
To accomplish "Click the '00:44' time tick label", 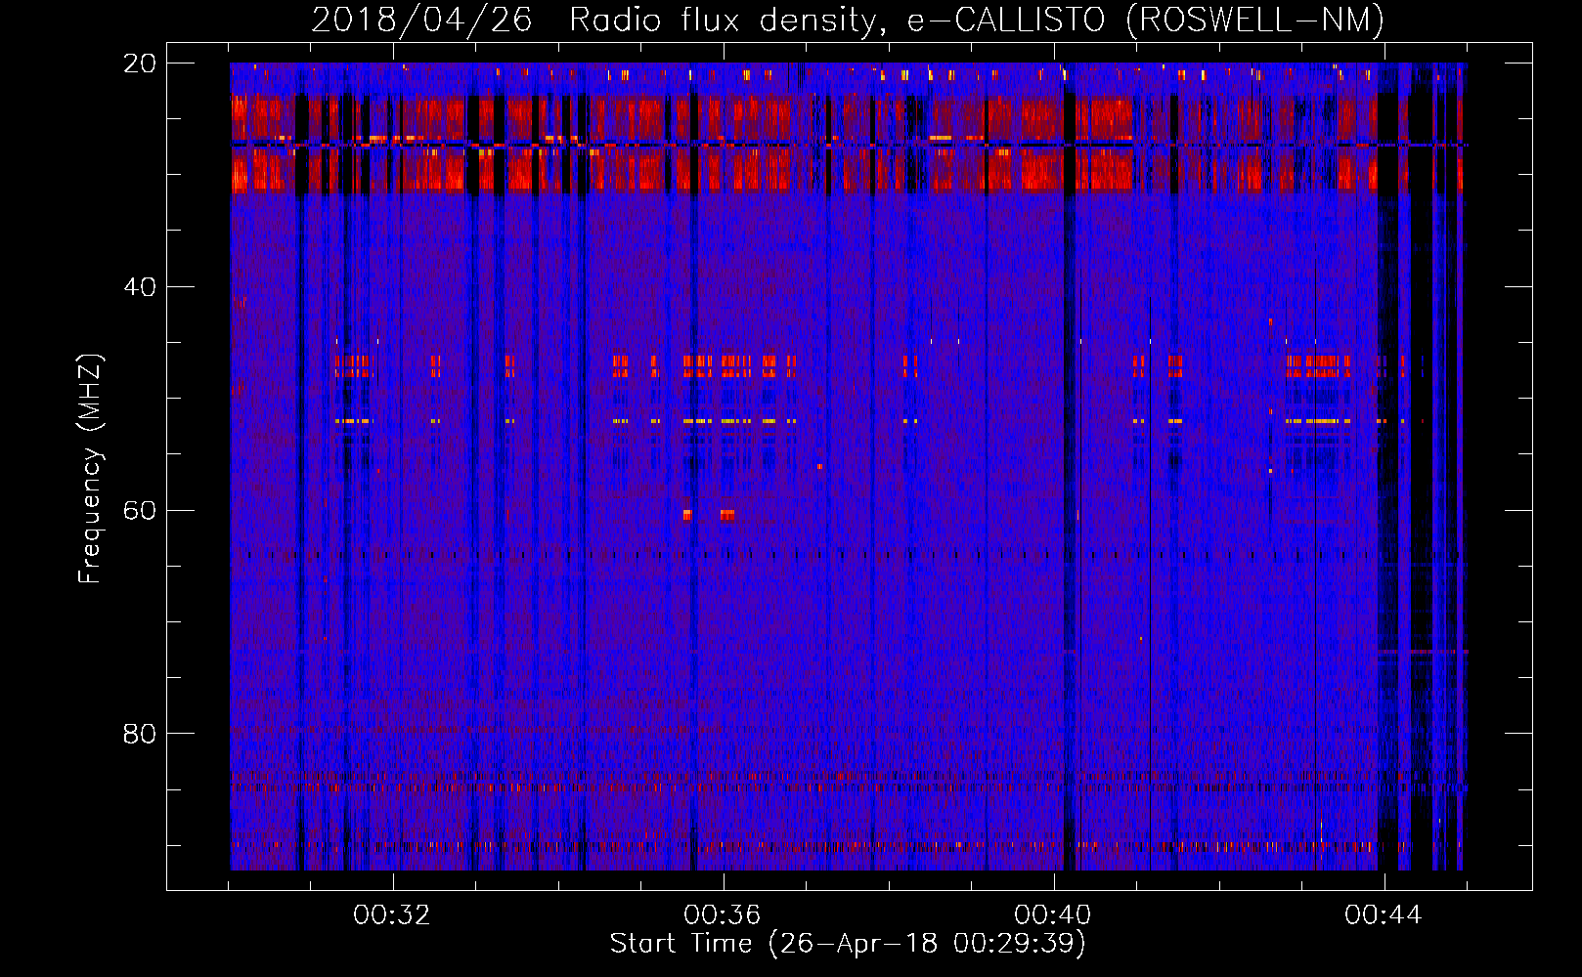I will 1384,915.
